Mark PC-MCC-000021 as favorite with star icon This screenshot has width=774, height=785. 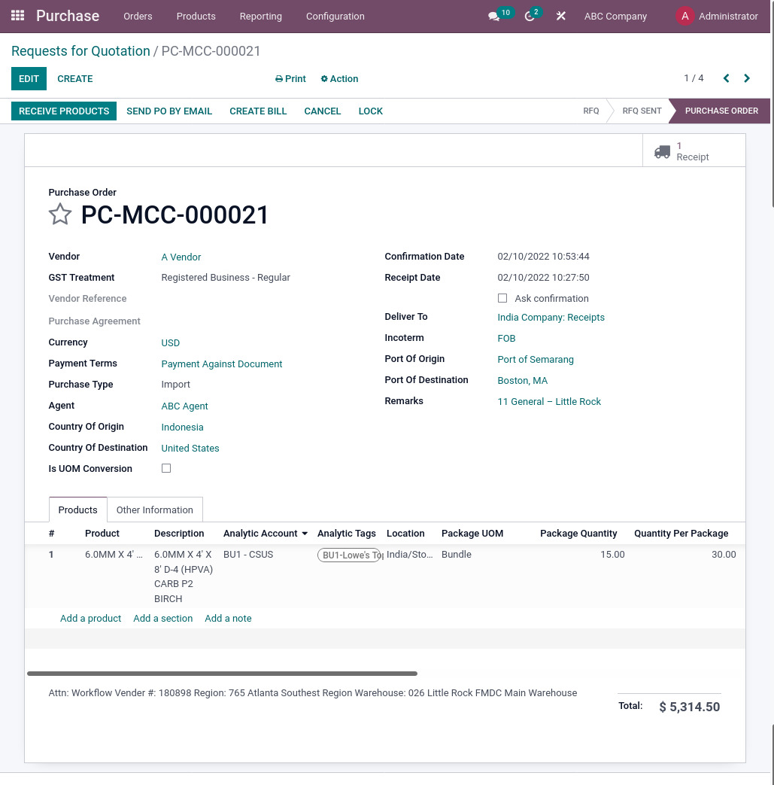(x=60, y=215)
